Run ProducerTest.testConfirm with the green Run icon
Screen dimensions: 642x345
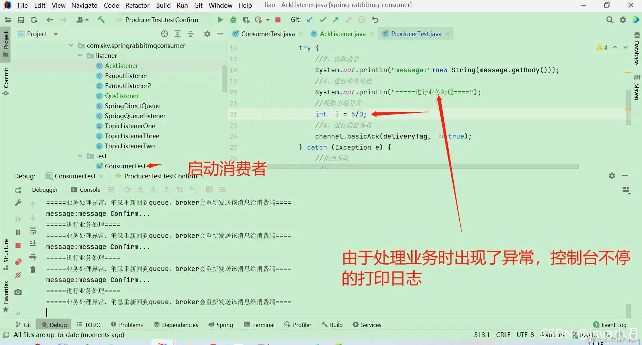click(x=220, y=20)
